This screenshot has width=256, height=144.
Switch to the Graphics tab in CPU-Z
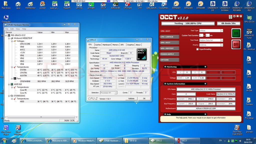point(130,45)
